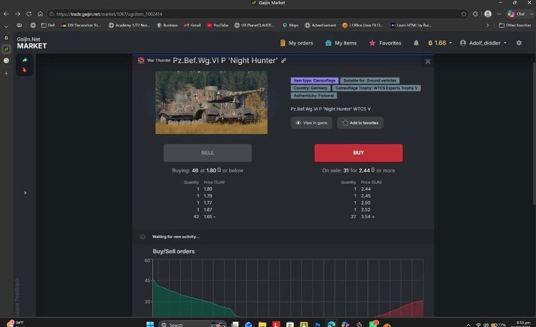Click the red arrow icon in sidebar
Screen dimensions: 536x327
click(25, 70)
